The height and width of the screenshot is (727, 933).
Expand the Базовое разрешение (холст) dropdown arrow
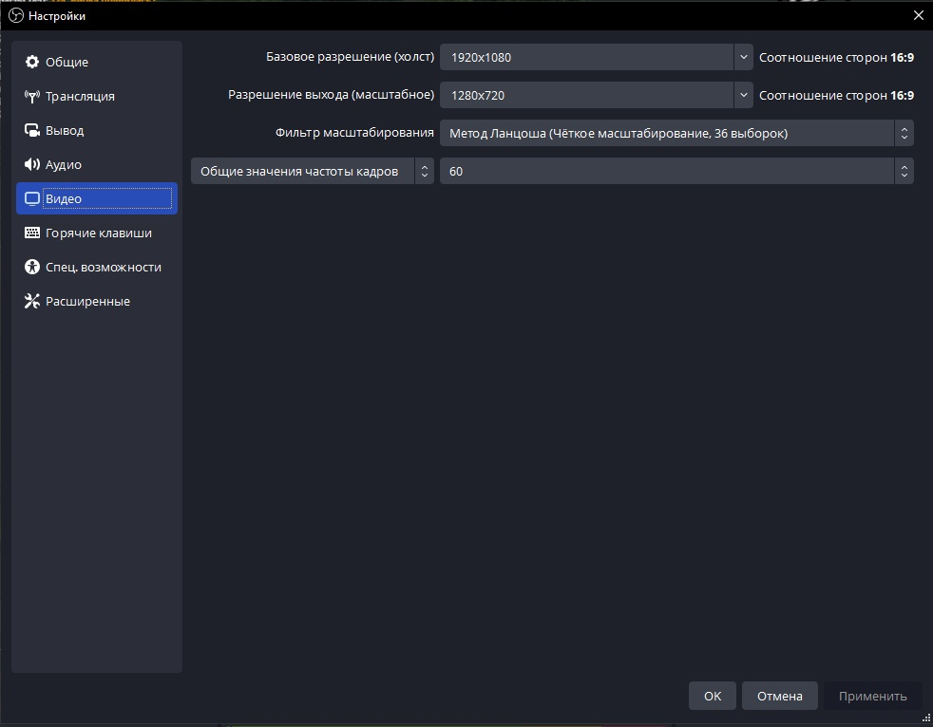click(x=743, y=57)
